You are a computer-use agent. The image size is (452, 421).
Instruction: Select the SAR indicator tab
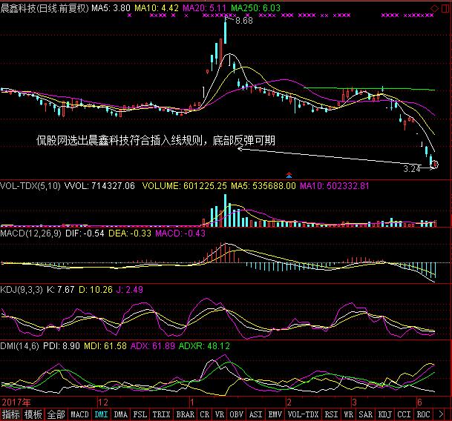coord(365,414)
